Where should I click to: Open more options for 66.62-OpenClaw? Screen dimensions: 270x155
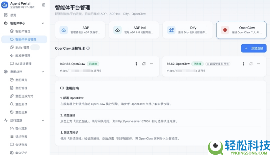pos(259,64)
